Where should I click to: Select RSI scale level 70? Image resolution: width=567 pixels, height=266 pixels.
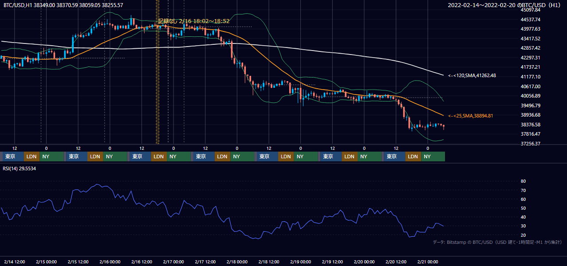pyautogui.click(x=523, y=190)
